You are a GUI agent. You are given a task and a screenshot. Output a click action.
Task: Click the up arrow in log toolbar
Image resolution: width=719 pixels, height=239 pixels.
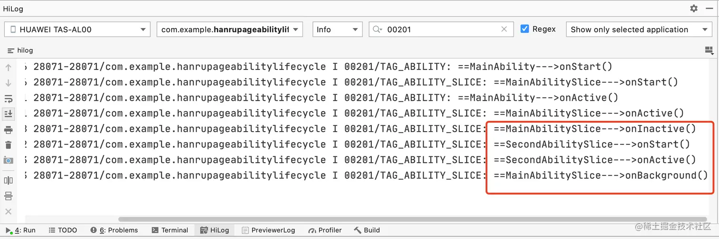[x=8, y=67]
